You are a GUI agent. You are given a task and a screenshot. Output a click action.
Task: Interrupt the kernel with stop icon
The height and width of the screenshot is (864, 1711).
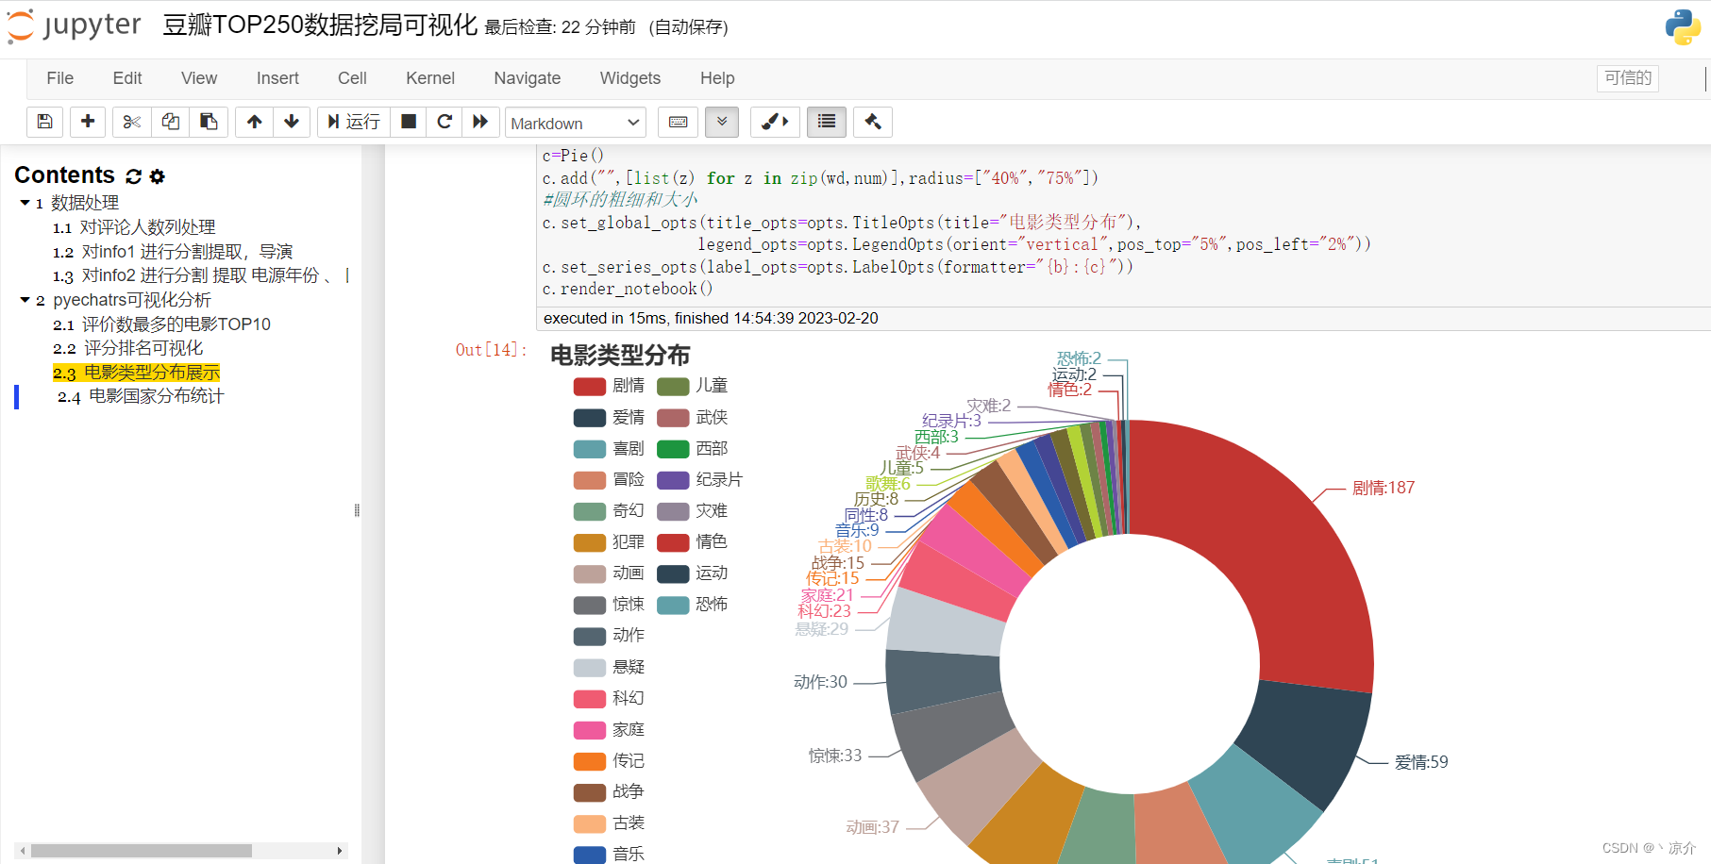pos(409,122)
